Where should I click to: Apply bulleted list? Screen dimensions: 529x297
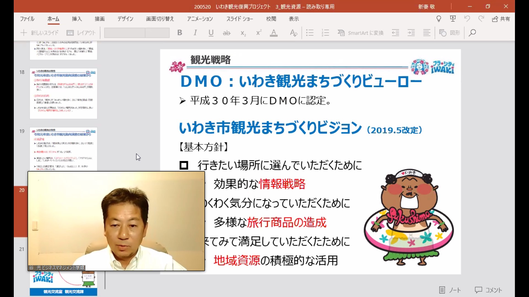pyautogui.click(x=310, y=33)
